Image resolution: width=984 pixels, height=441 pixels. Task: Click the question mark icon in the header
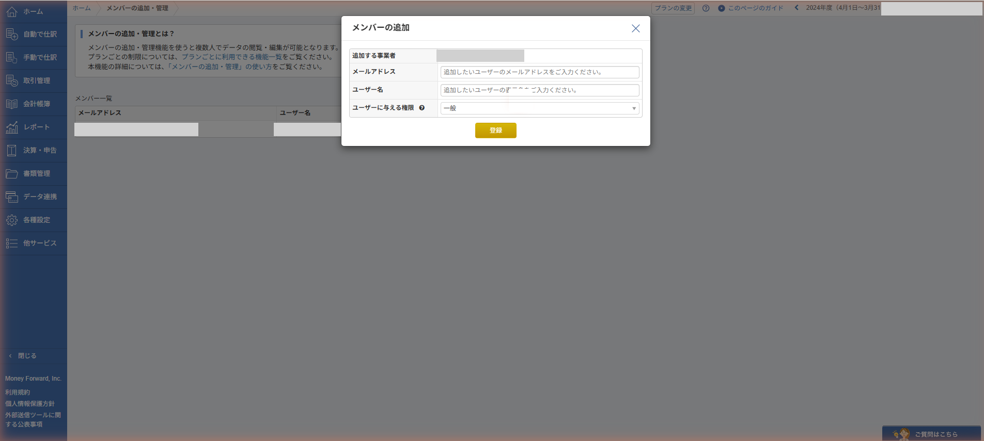coord(706,8)
